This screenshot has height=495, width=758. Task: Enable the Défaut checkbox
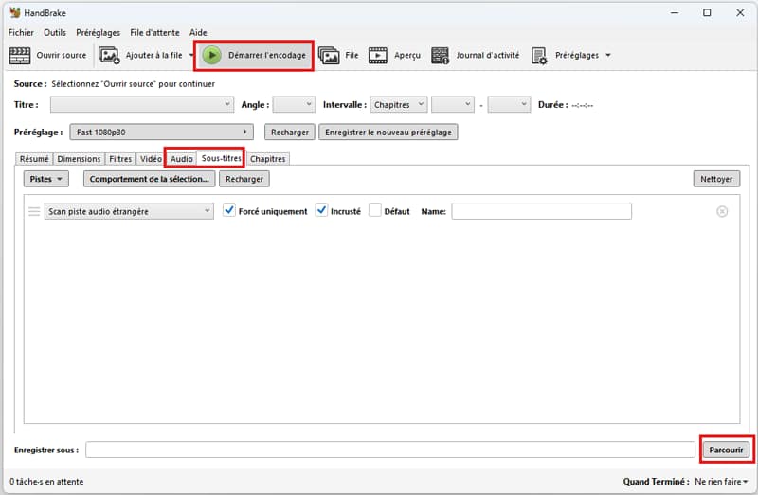pyautogui.click(x=375, y=211)
